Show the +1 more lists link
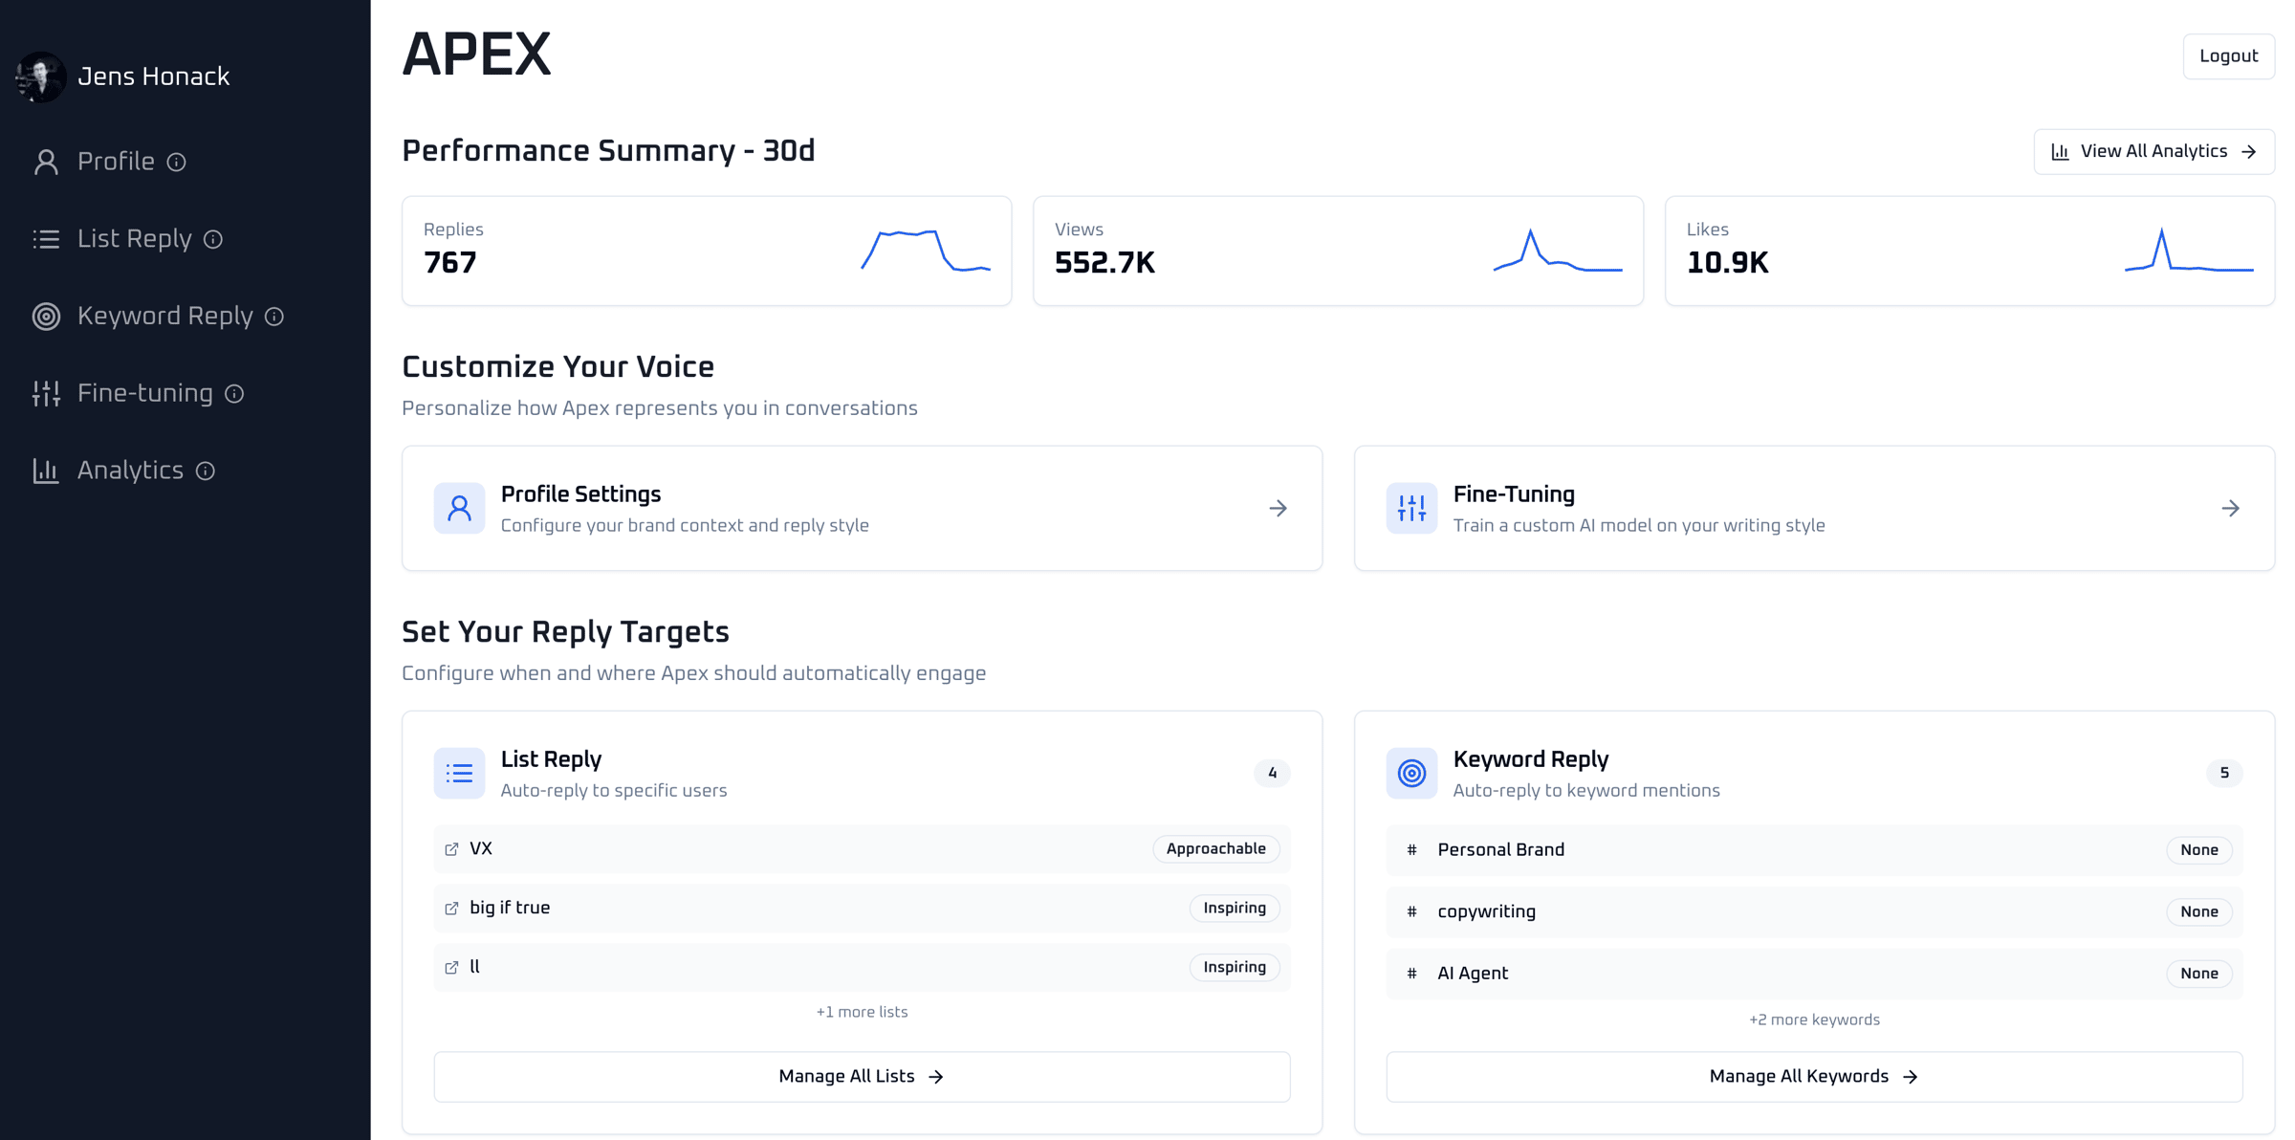 tap(862, 1012)
